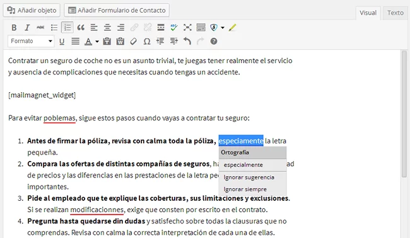
Task: Click the highlighted word 'especiamente'
Action: tap(241, 141)
